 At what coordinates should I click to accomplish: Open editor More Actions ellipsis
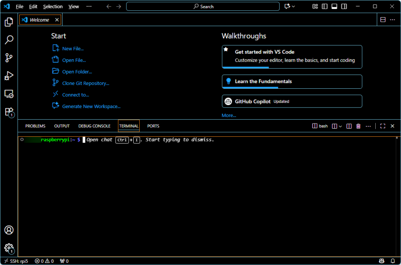[392, 20]
